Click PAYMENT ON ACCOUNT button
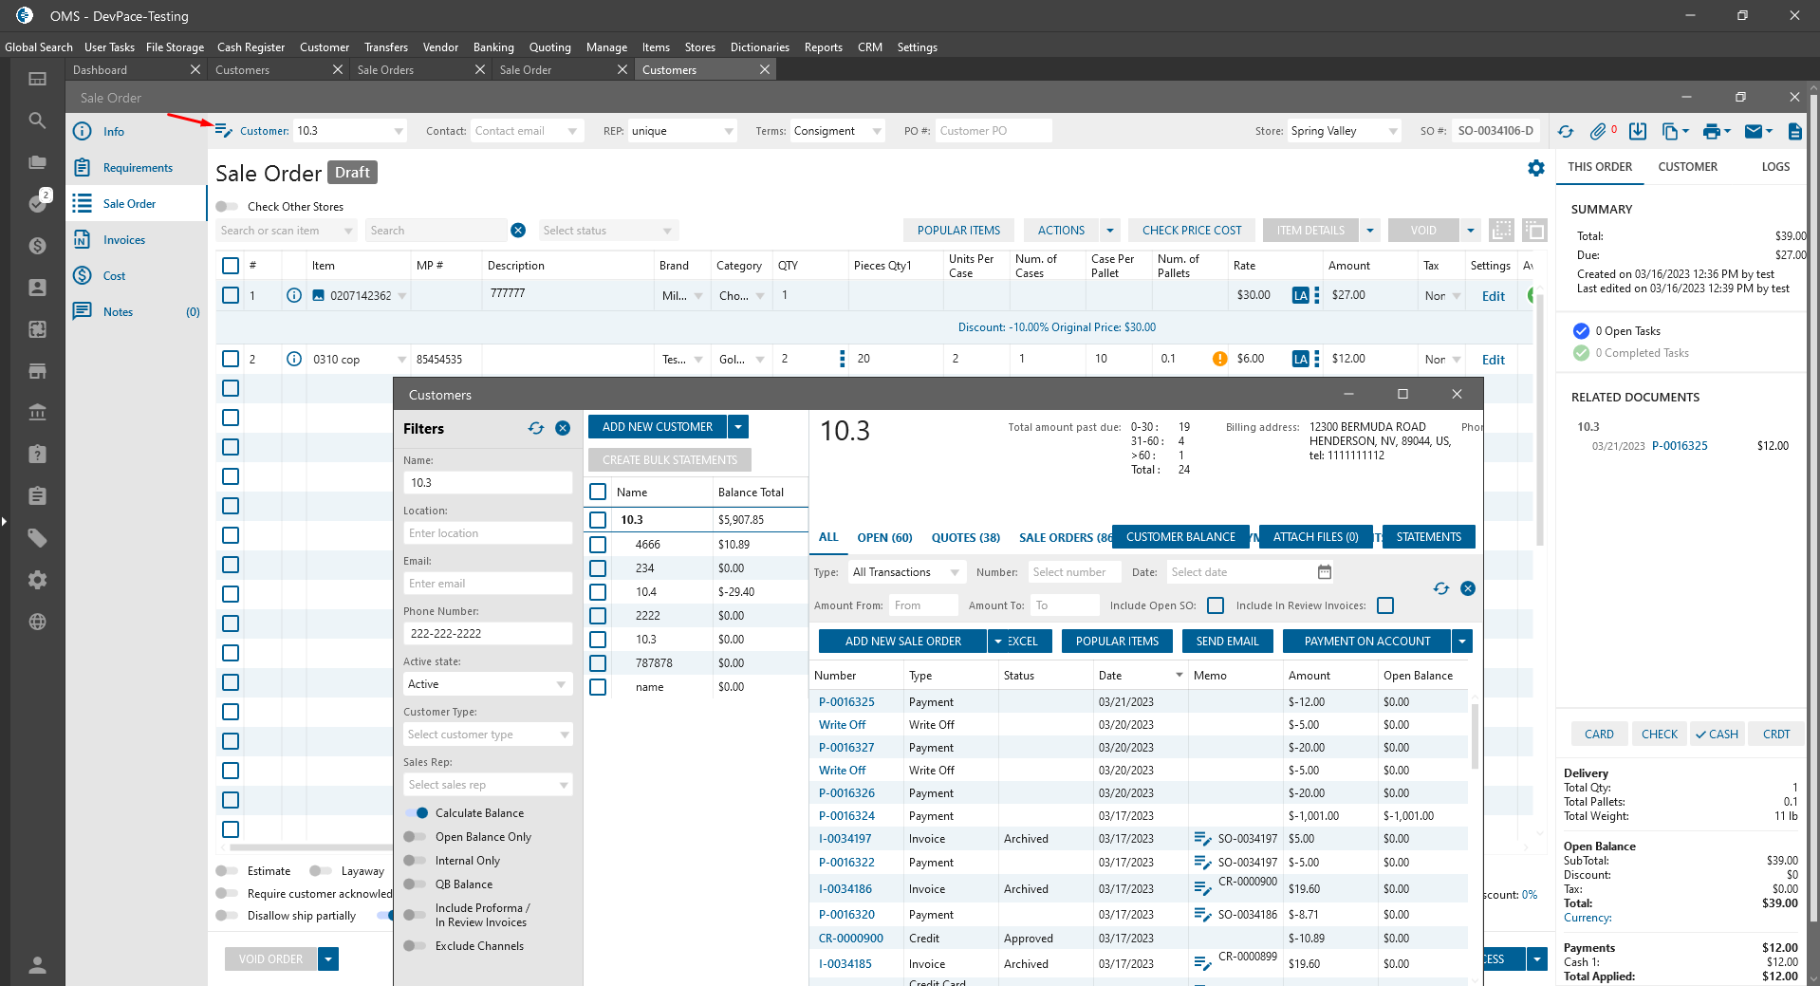1820x986 pixels. click(1366, 642)
